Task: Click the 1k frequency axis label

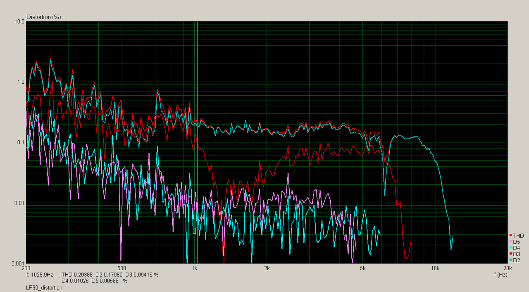Action: click(x=195, y=268)
